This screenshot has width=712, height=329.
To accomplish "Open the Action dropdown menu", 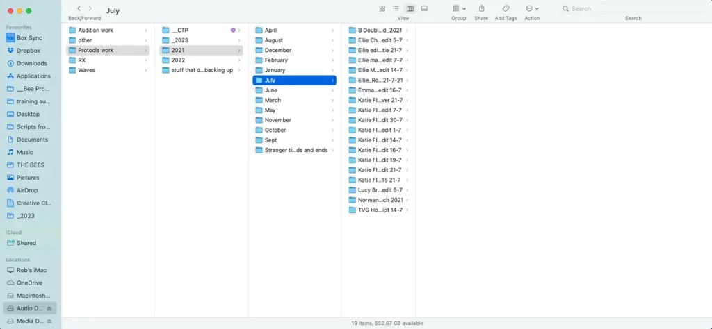I will pyautogui.click(x=532, y=8).
